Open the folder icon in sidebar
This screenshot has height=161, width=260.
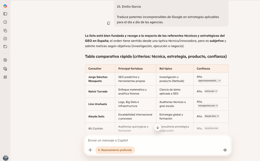[5, 46]
